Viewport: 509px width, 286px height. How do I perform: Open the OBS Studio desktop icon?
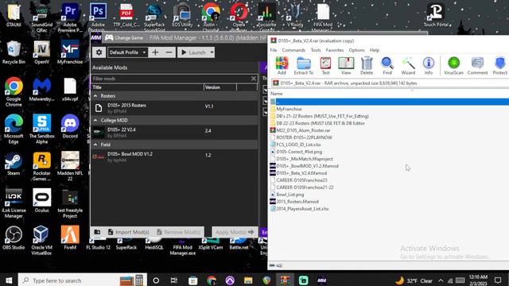pyautogui.click(x=14, y=238)
